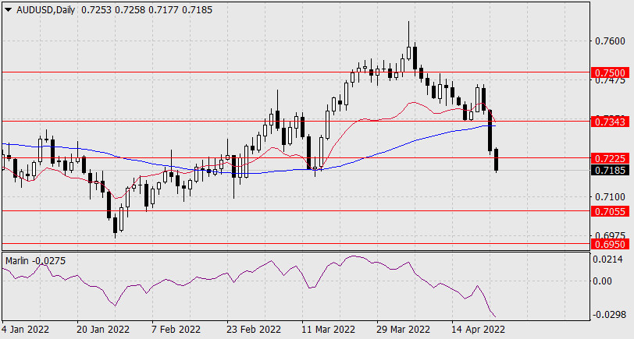This screenshot has width=634, height=339.
Task: Select the 7 Feb 2022 date label
Action: click(176, 330)
